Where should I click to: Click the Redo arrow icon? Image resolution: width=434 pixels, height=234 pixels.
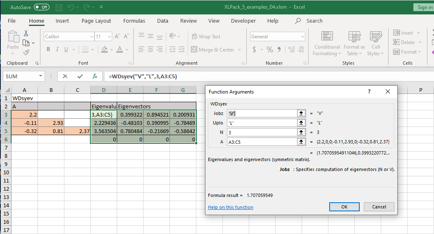pyautogui.click(x=87, y=7)
